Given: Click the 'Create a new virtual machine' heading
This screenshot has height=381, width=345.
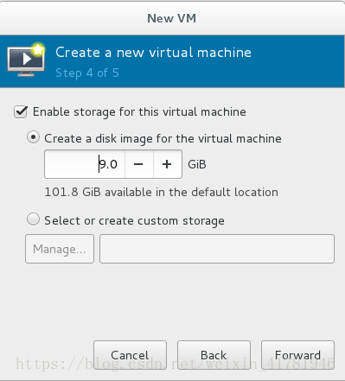Looking at the screenshot, I should tap(153, 53).
